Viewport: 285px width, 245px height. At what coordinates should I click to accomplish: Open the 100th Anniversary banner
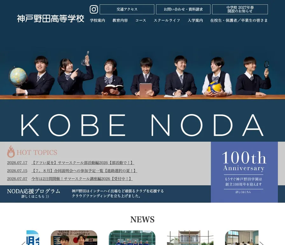point(244,172)
